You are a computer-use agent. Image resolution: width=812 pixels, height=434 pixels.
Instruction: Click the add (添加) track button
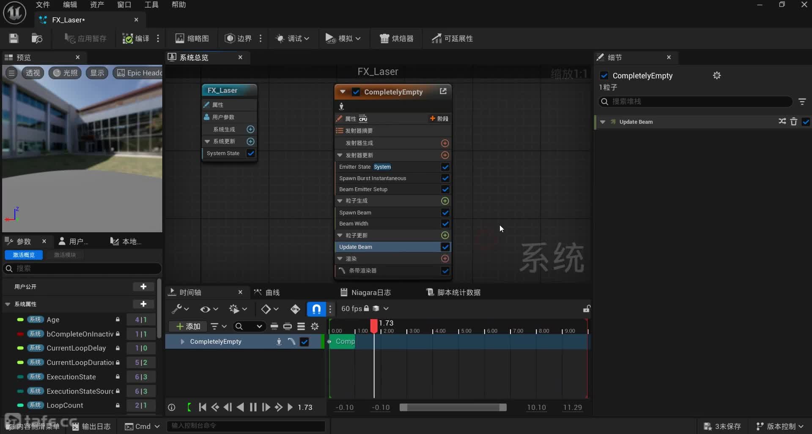[x=188, y=326]
